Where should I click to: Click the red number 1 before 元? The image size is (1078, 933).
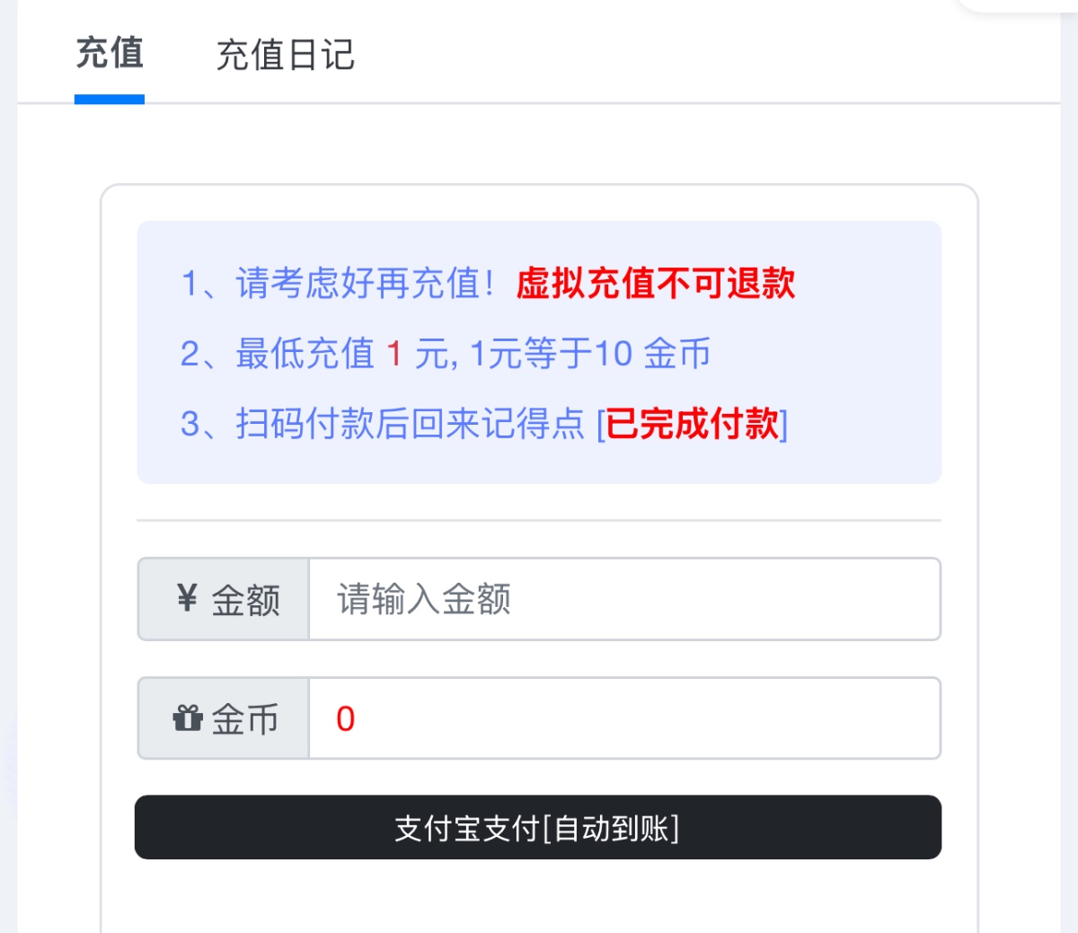(x=393, y=354)
